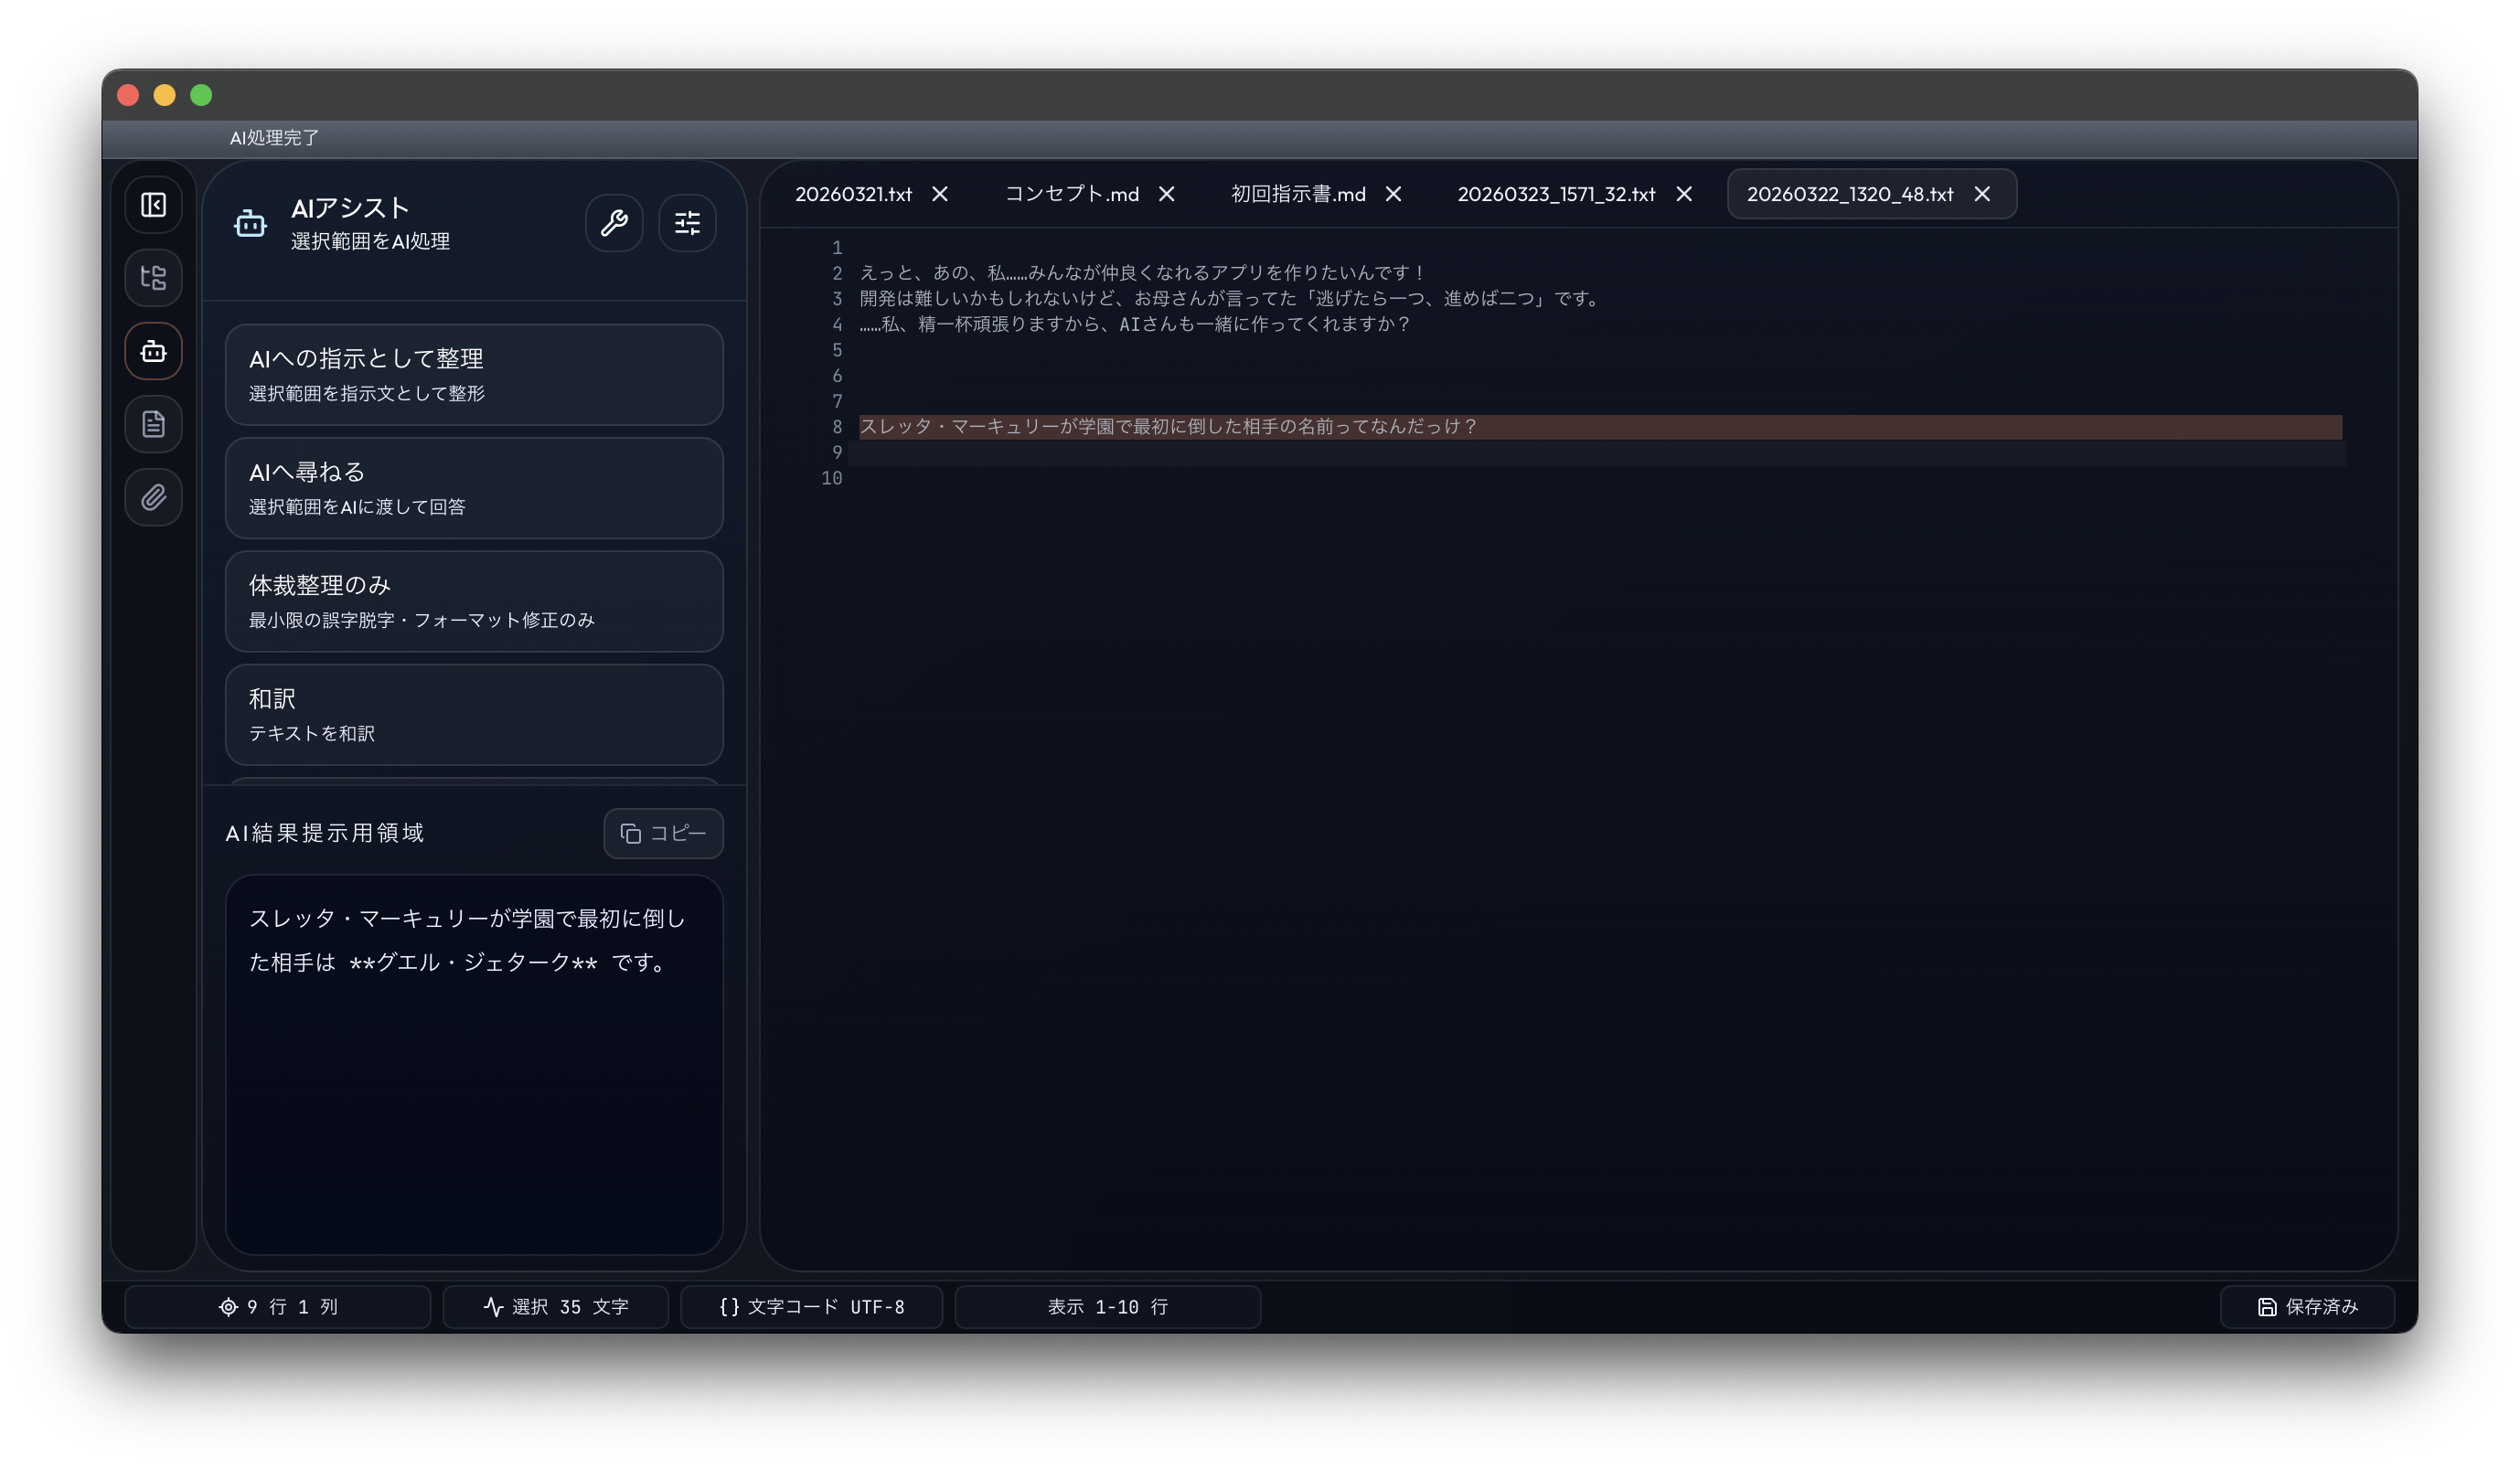Collapse the left sidebar panel
Image resolution: width=2520 pixels, height=1468 pixels.
[153, 204]
